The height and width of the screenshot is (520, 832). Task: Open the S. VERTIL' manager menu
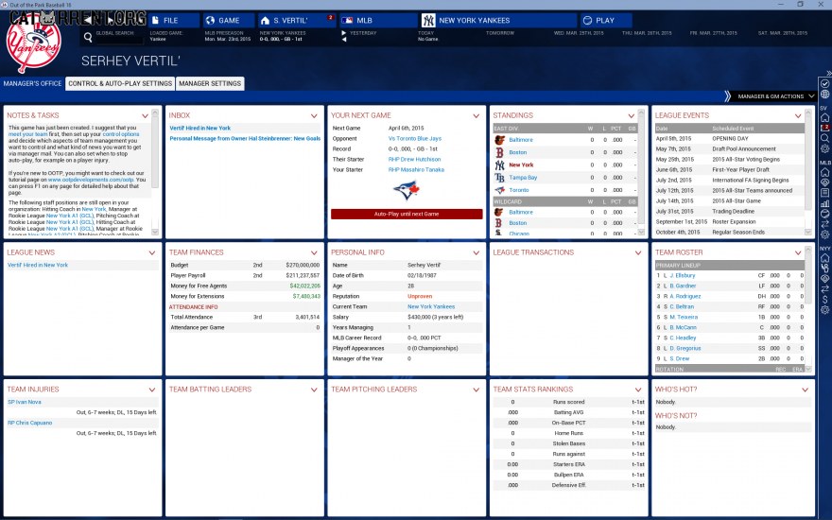(297, 20)
